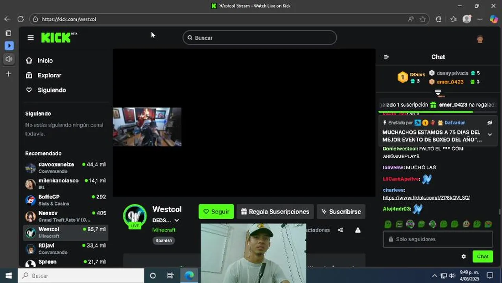The width and height of the screenshot is (502, 283).
Task: Click Microsoft Edge taskbar icon
Action: coord(189,276)
